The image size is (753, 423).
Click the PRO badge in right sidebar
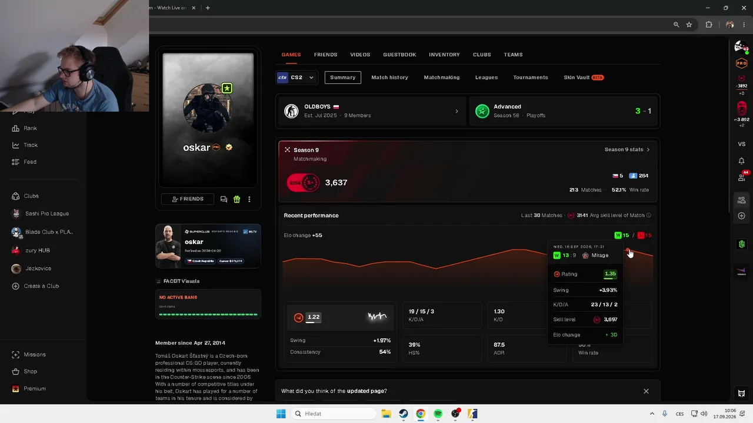click(x=741, y=63)
